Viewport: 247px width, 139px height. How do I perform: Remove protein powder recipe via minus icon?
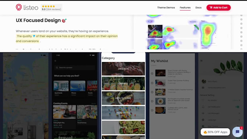click(x=152, y=101)
